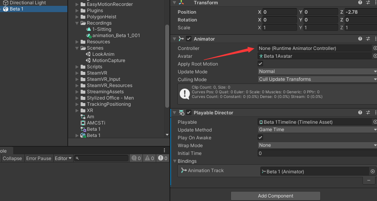Toggle Collapse in the Console

click(x=12, y=158)
